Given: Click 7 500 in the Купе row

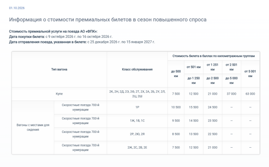Looking at the screenshot, I should tap(176, 94).
